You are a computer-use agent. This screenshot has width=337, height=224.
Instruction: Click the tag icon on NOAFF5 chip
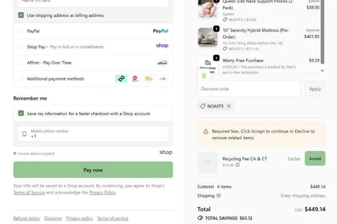coord(203,106)
